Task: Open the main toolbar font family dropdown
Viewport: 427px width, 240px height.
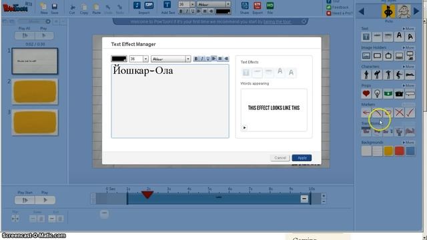Action: (228, 4)
